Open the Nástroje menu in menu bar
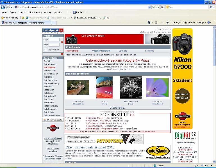Viewport: 216px width, 168px height. [x=48, y=13]
